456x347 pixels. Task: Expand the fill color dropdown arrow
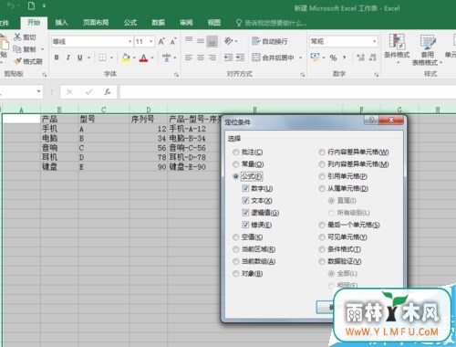pos(134,58)
